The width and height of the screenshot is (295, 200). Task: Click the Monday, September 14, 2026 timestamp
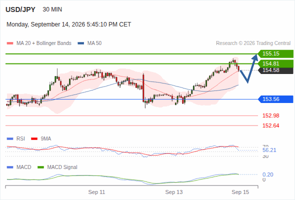tap(68, 24)
